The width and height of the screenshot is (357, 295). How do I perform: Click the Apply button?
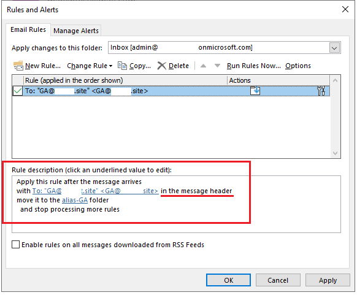(328, 280)
